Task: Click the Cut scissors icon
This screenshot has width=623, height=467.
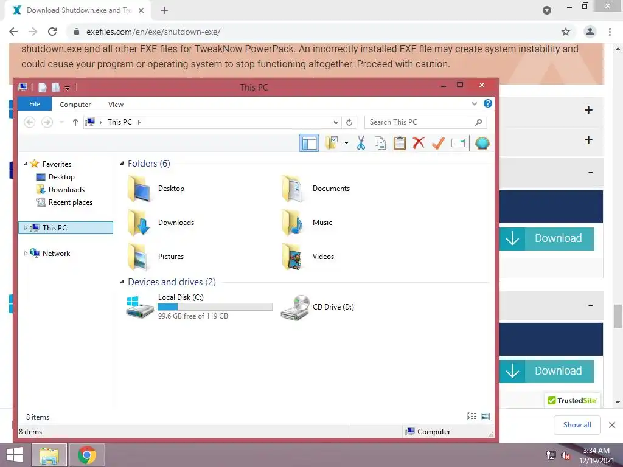Action: click(361, 143)
